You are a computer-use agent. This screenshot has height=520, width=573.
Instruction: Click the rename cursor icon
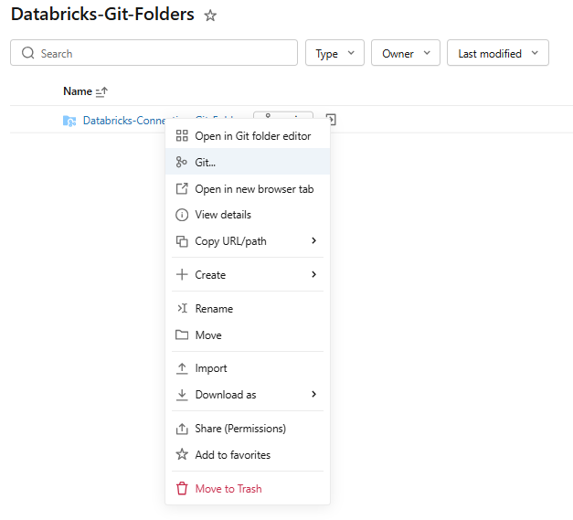[182, 308]
